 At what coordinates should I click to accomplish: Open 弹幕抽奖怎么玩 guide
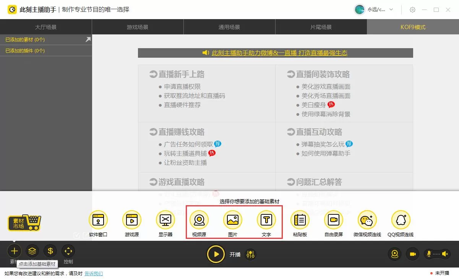[323, 144]
